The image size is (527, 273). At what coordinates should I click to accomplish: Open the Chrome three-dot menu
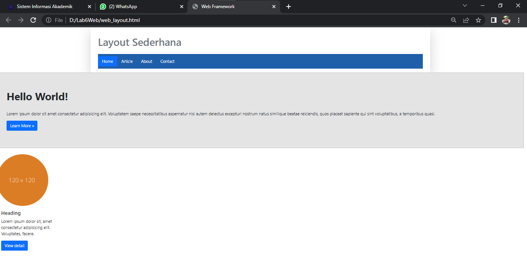tap(519, 20)
